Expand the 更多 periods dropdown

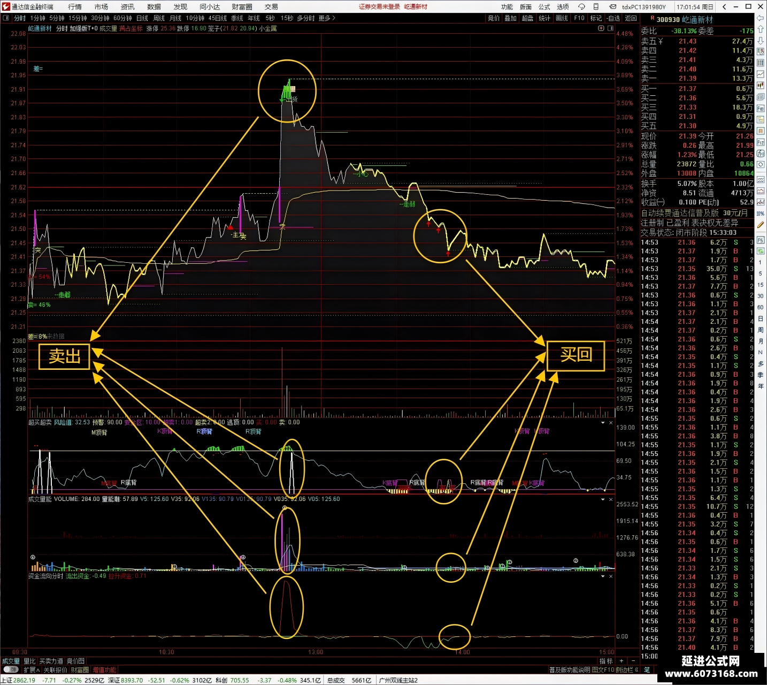(x=327, y=18)
